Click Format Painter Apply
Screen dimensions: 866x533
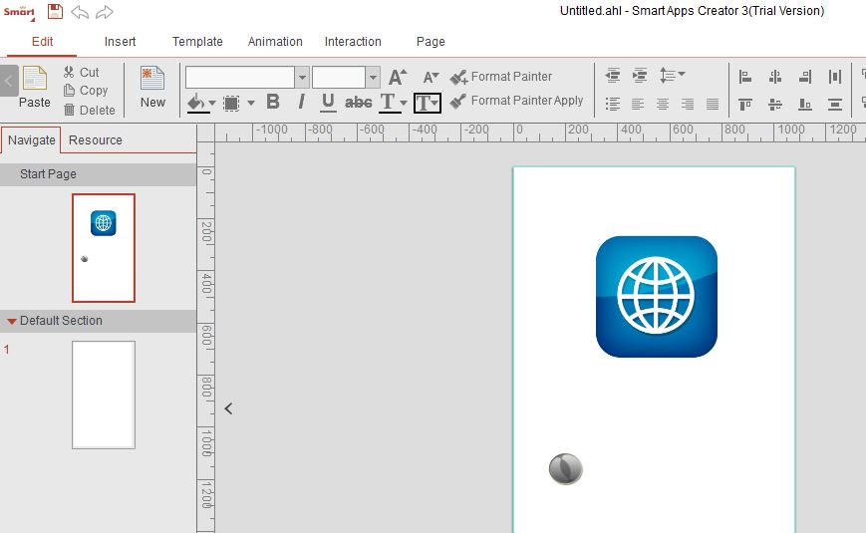(x=516, y=101)
